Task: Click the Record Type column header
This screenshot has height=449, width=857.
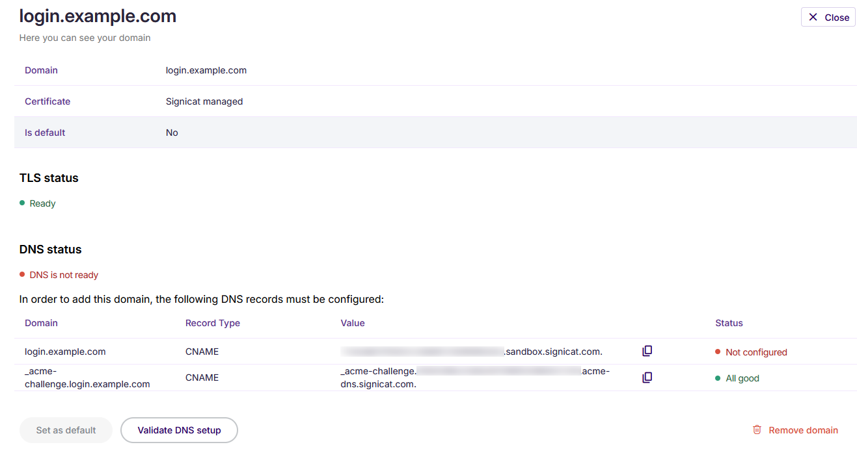Action: 212,323
